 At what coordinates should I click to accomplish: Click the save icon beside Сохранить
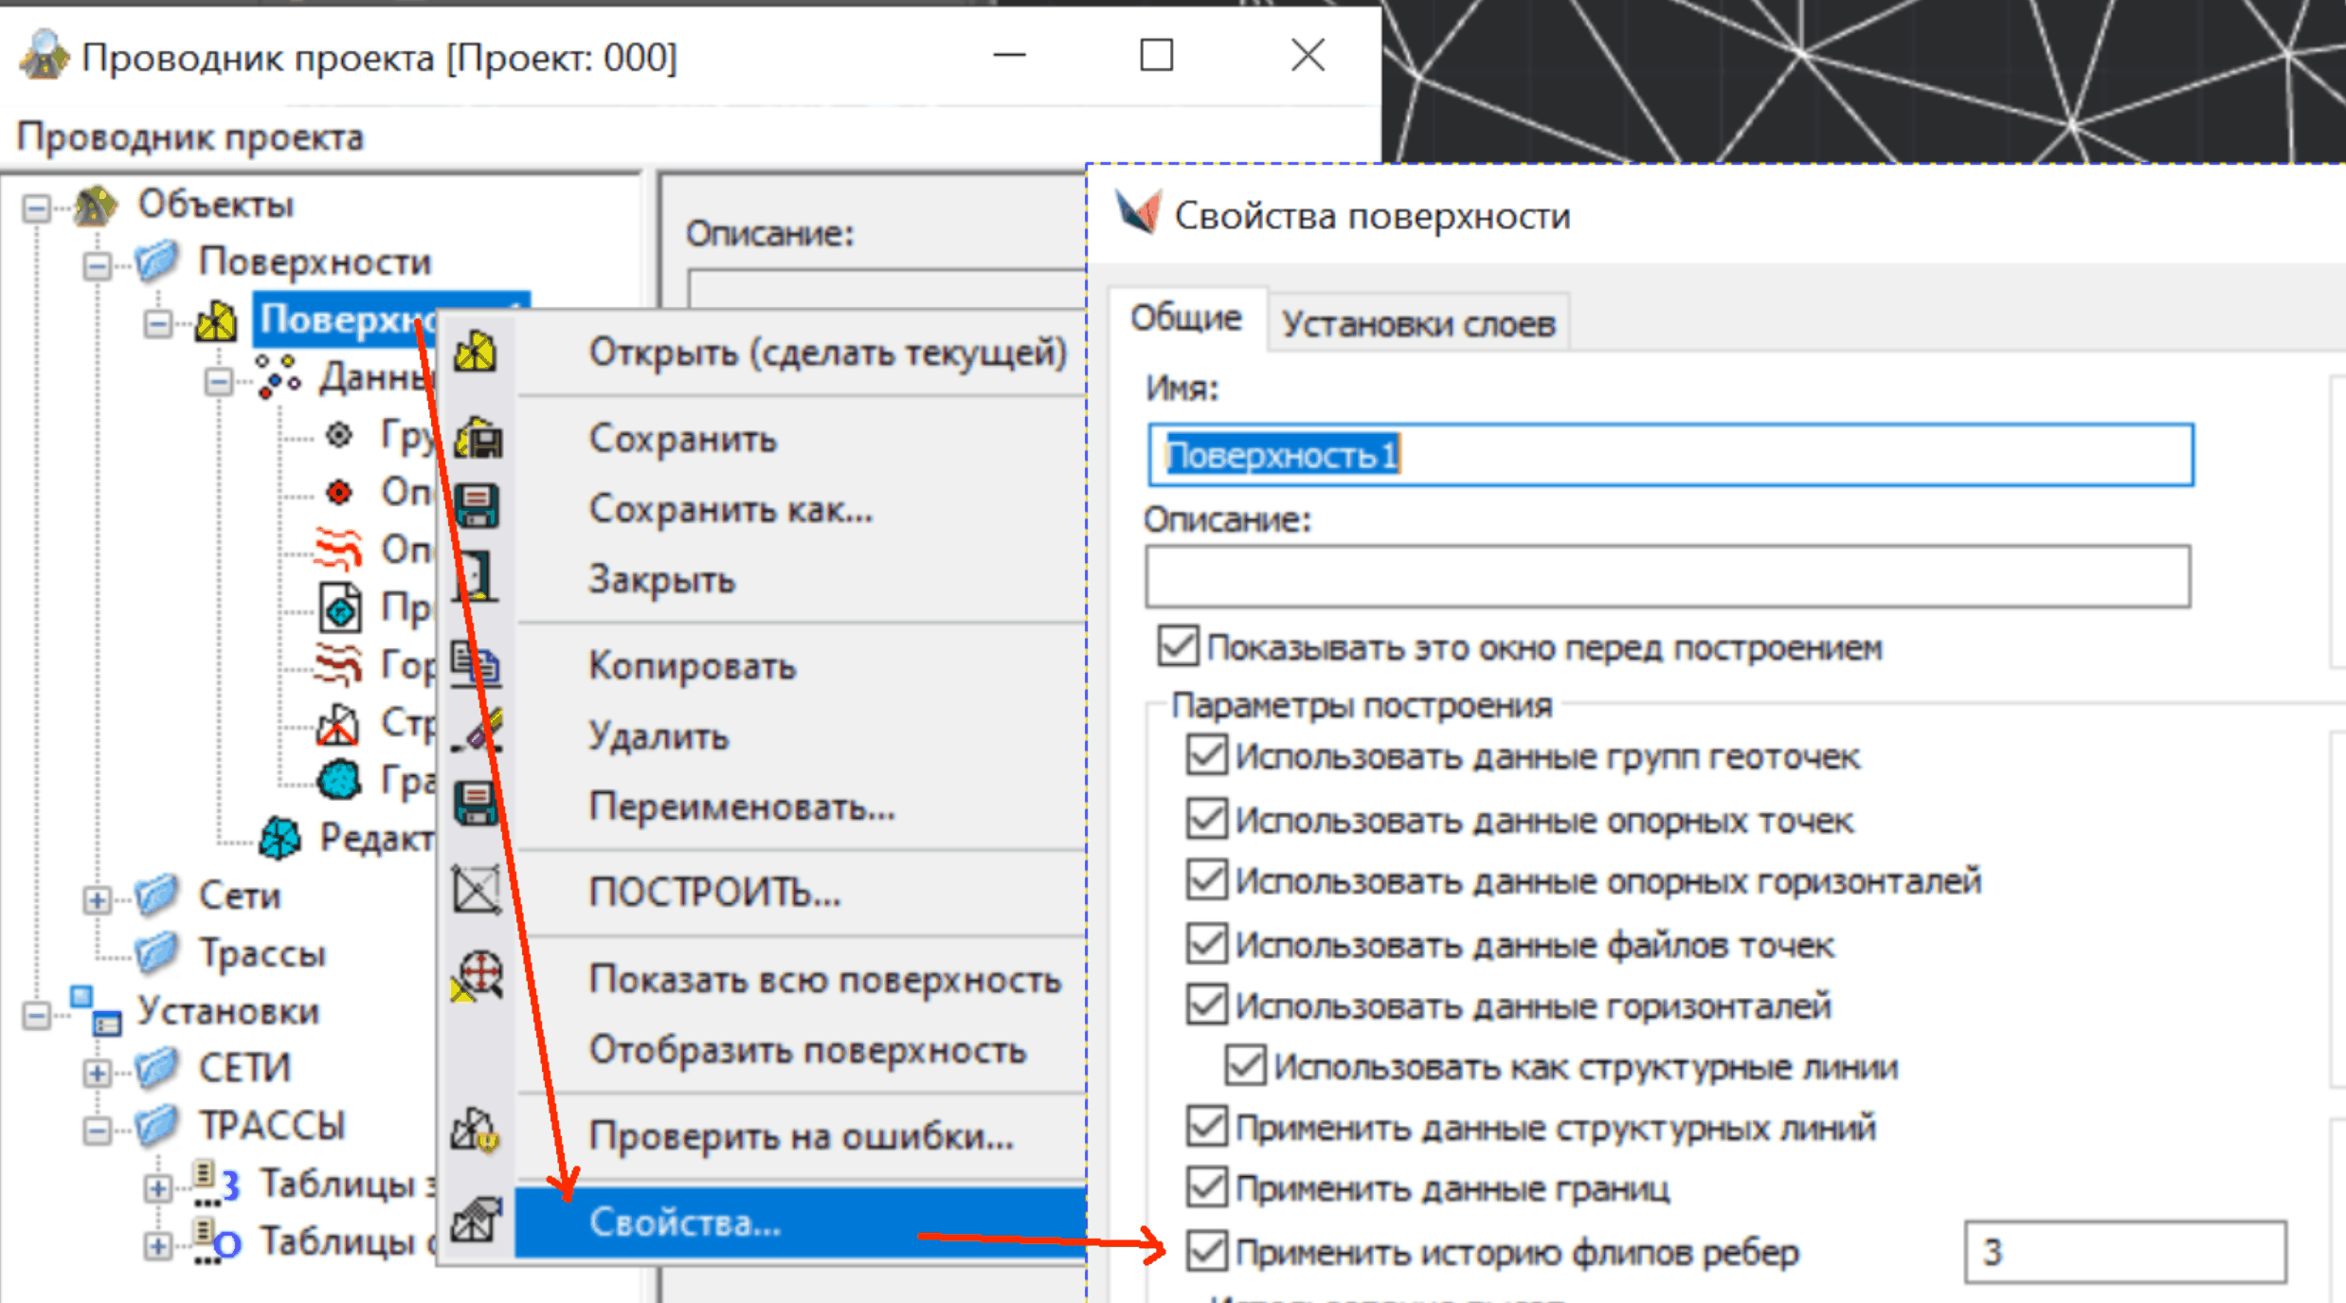click(x=478, y=439)
